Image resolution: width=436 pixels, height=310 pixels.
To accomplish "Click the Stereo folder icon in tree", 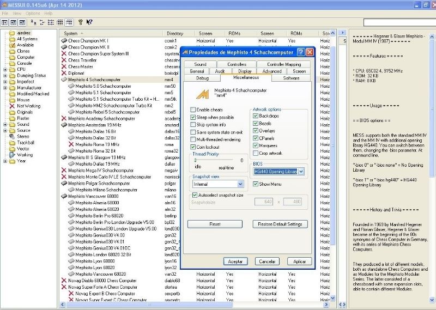I will 12,137.
